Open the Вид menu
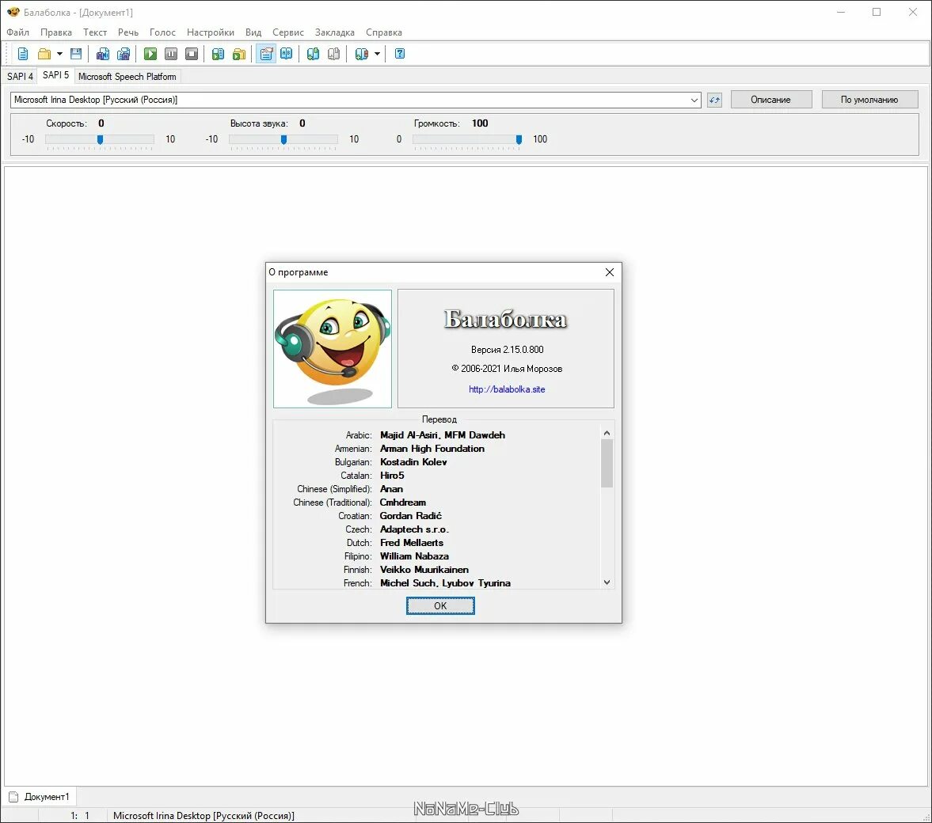932x823 pixels. pos(253,32)
